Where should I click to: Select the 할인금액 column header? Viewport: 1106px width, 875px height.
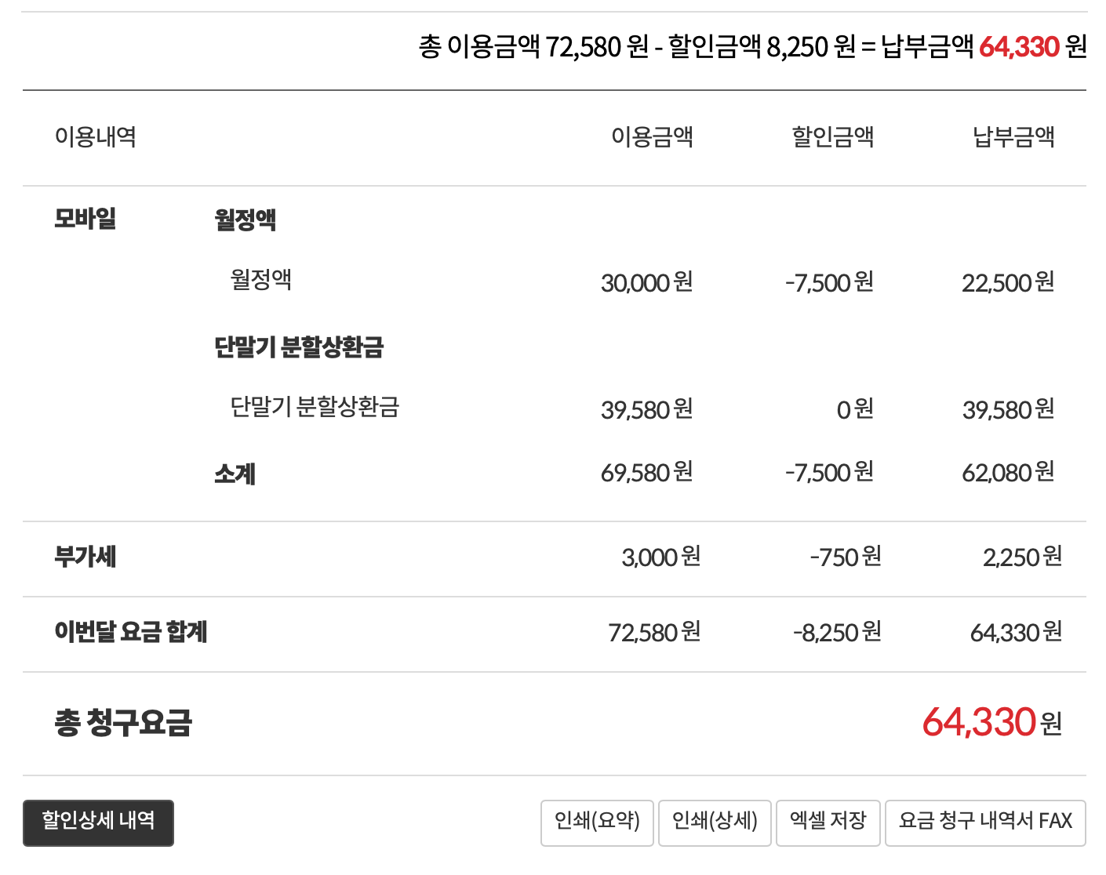click(x=832, y=137)
